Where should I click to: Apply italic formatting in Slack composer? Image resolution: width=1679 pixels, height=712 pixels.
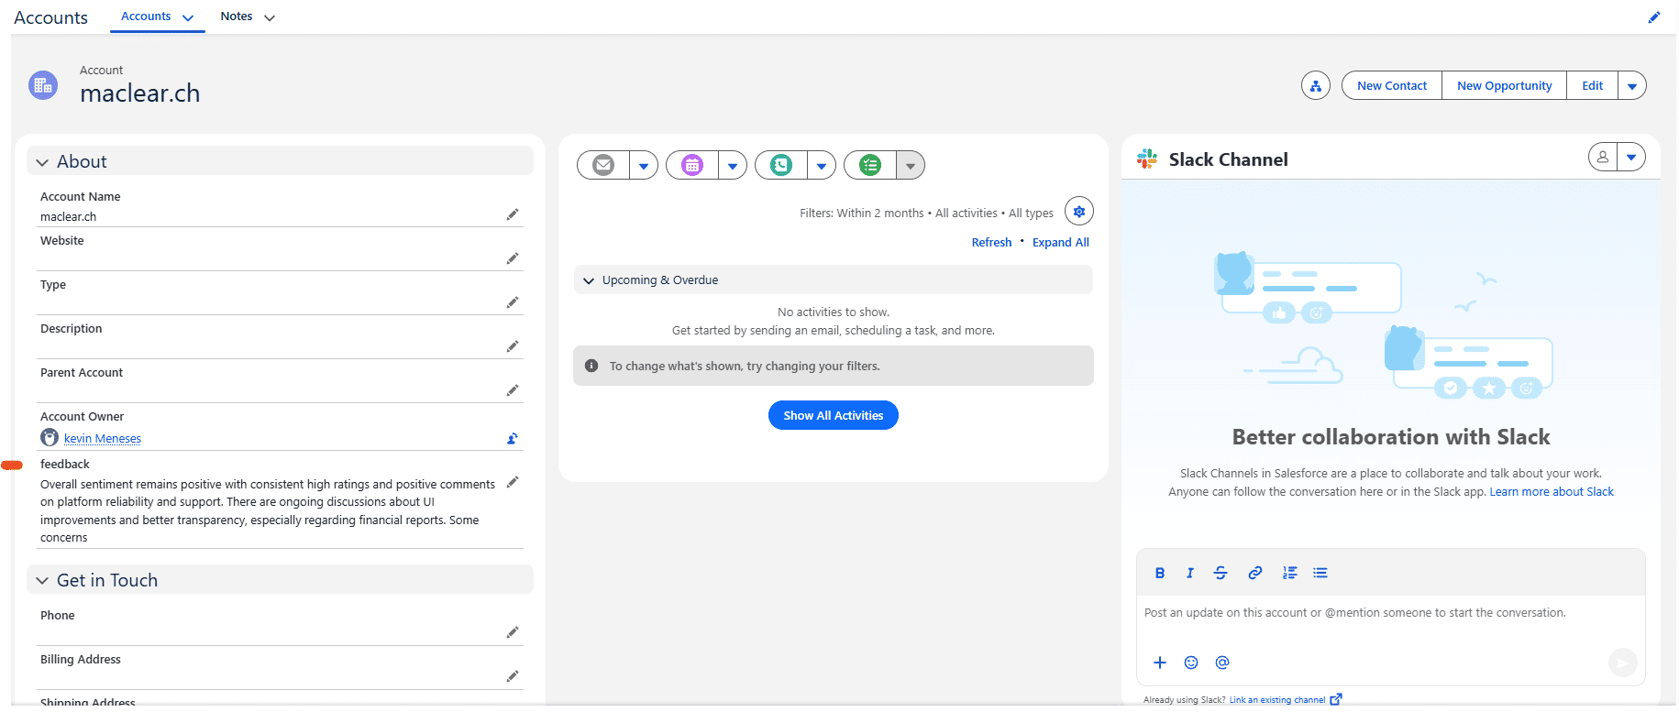pyautogui.click(x=1190, y=573)
